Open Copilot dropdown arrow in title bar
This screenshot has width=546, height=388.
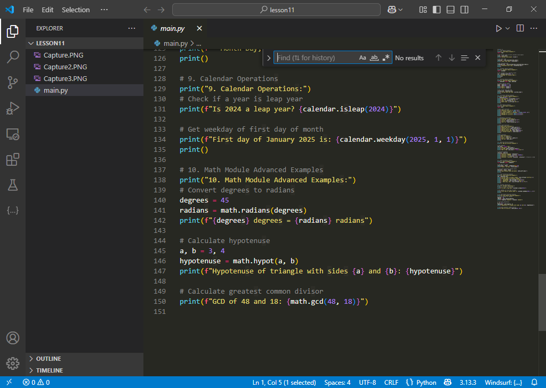click(400, 10)
